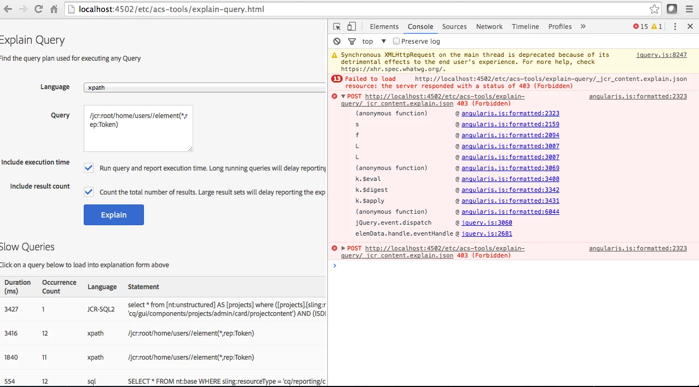Close the DevTools panel
Image resolution: width=699 pixels, height=387 pixels.
coord(690,26)
